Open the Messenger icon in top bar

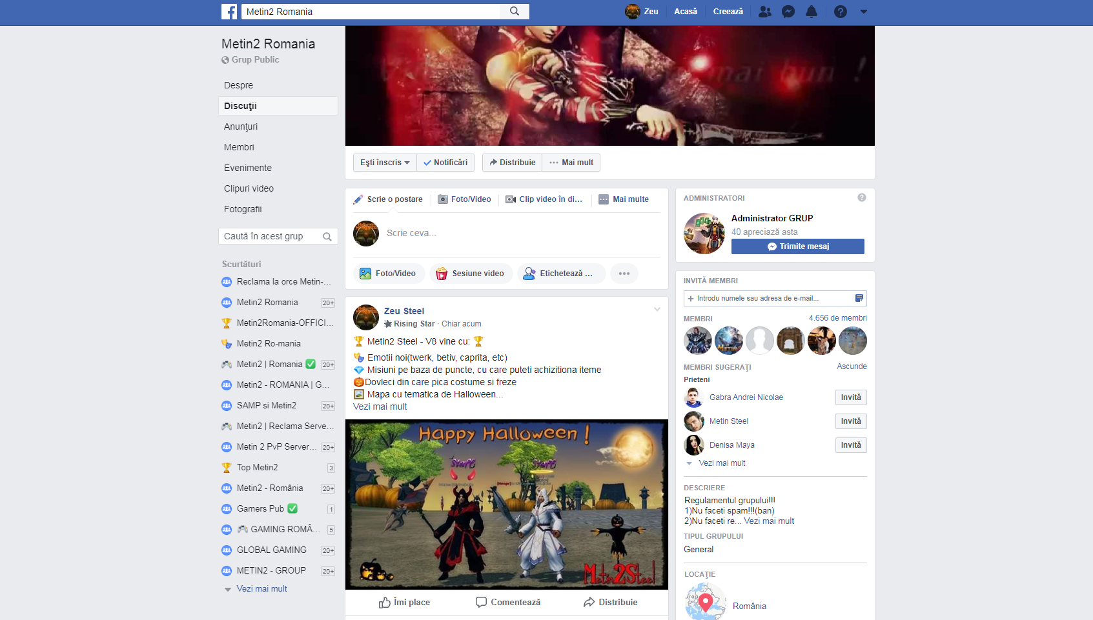[x=788, y=12]
